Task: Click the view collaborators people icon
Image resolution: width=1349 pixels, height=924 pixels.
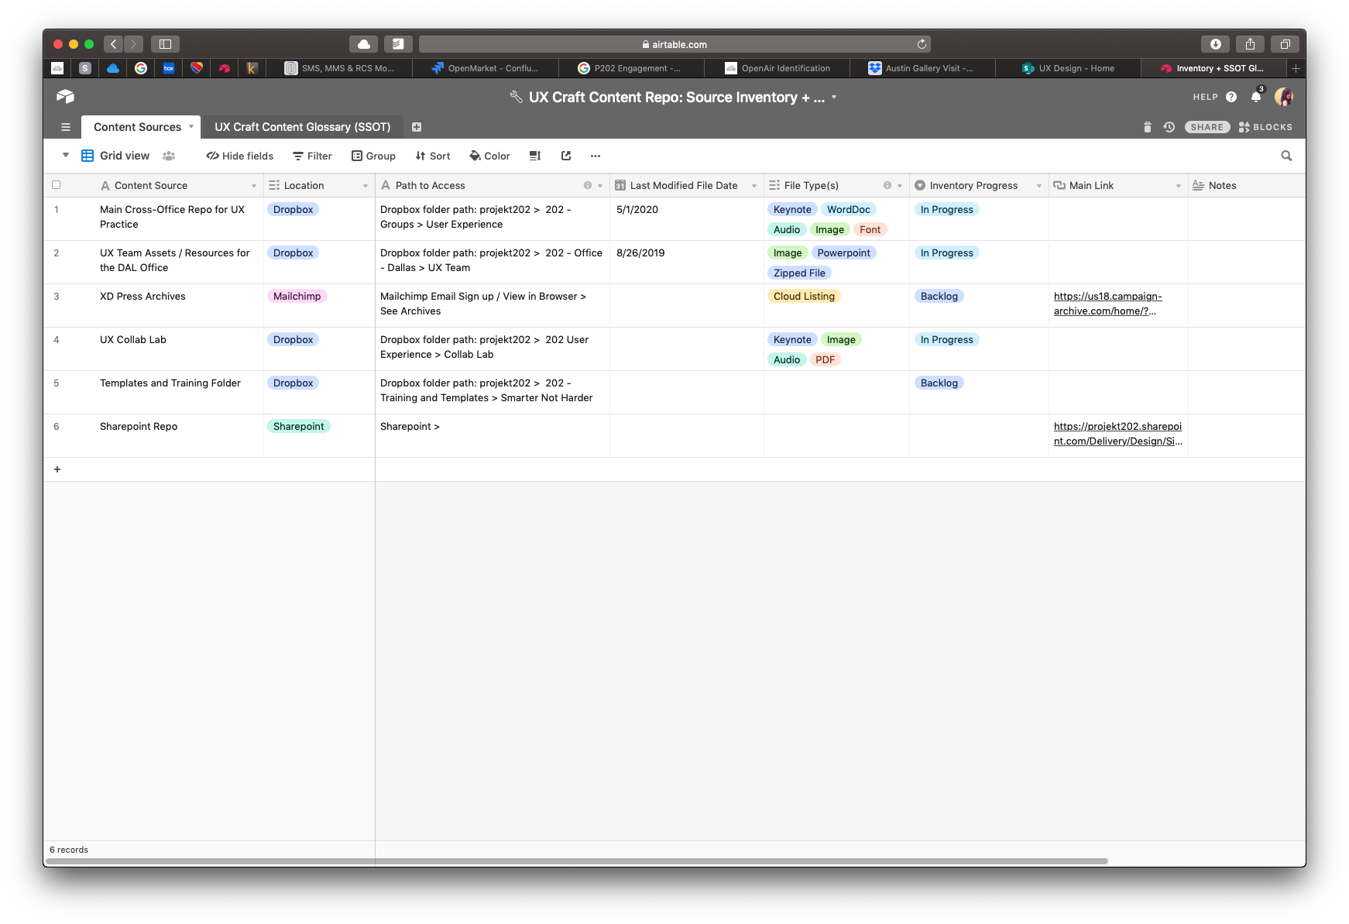Action: (169, 156)
